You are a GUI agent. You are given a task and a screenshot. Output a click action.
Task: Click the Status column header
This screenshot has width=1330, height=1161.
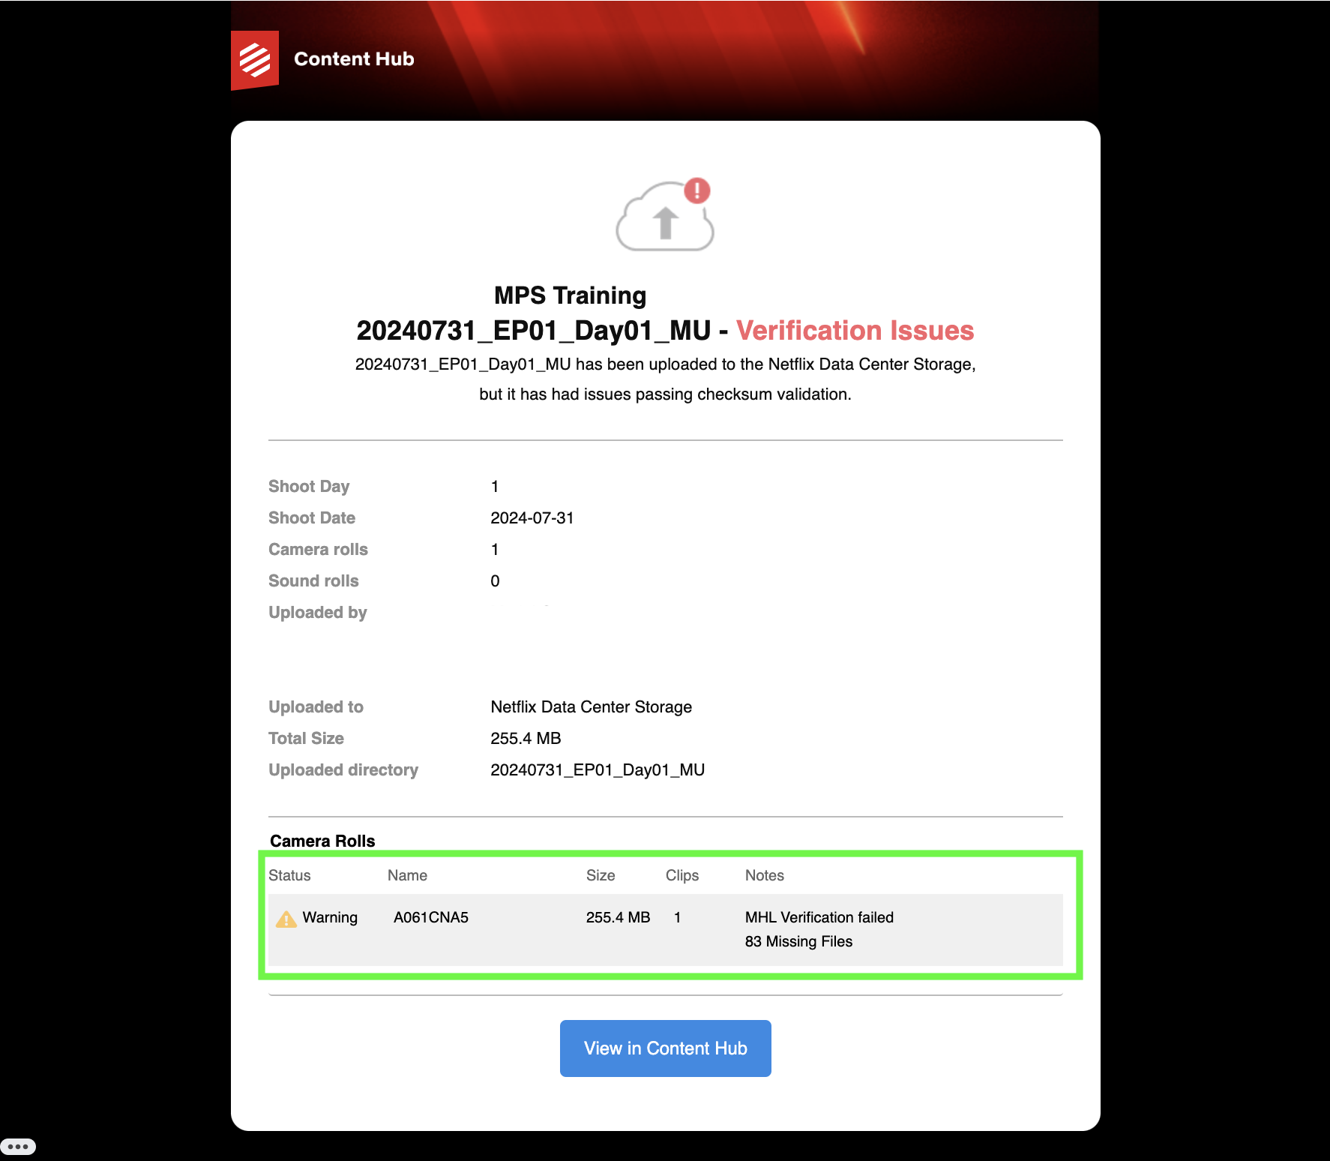coord(289,875)
